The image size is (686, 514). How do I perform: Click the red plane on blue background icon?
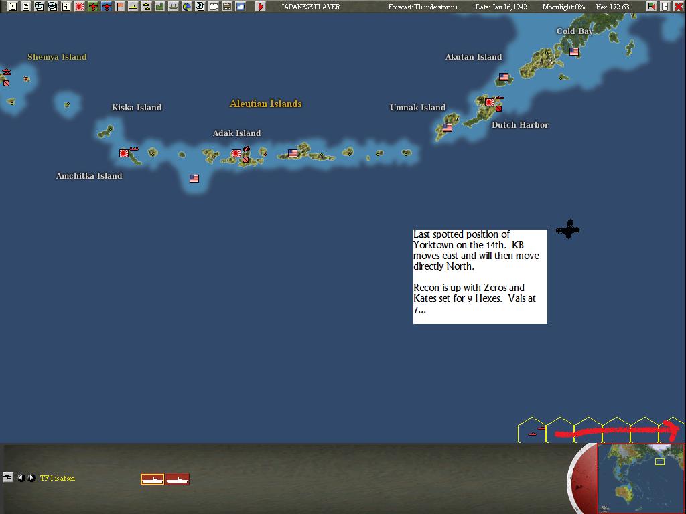click(x=107, y=7)
